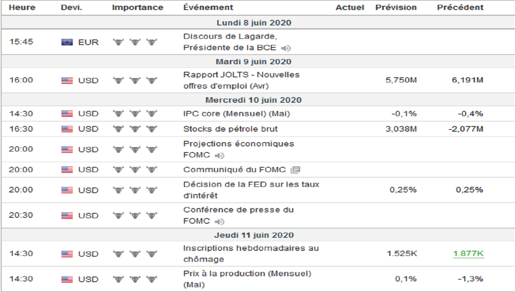
Task: Click US flag on JOLTS report row
Action: click(67, 80)
